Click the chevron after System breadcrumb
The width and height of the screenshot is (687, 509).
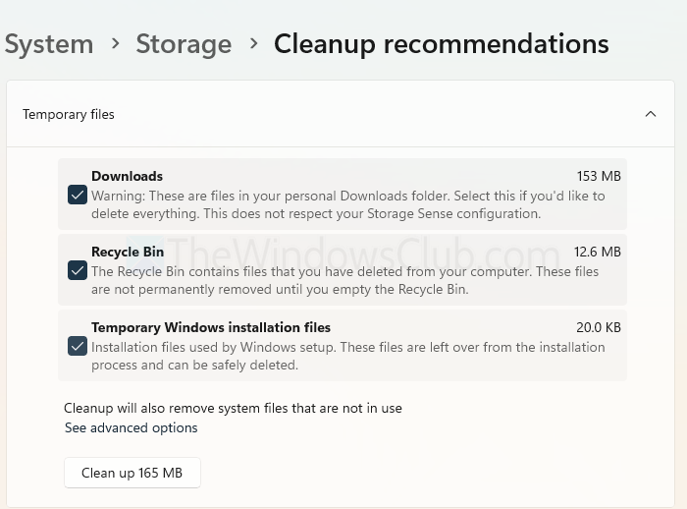pyautogui.click(x=115, y=44)
